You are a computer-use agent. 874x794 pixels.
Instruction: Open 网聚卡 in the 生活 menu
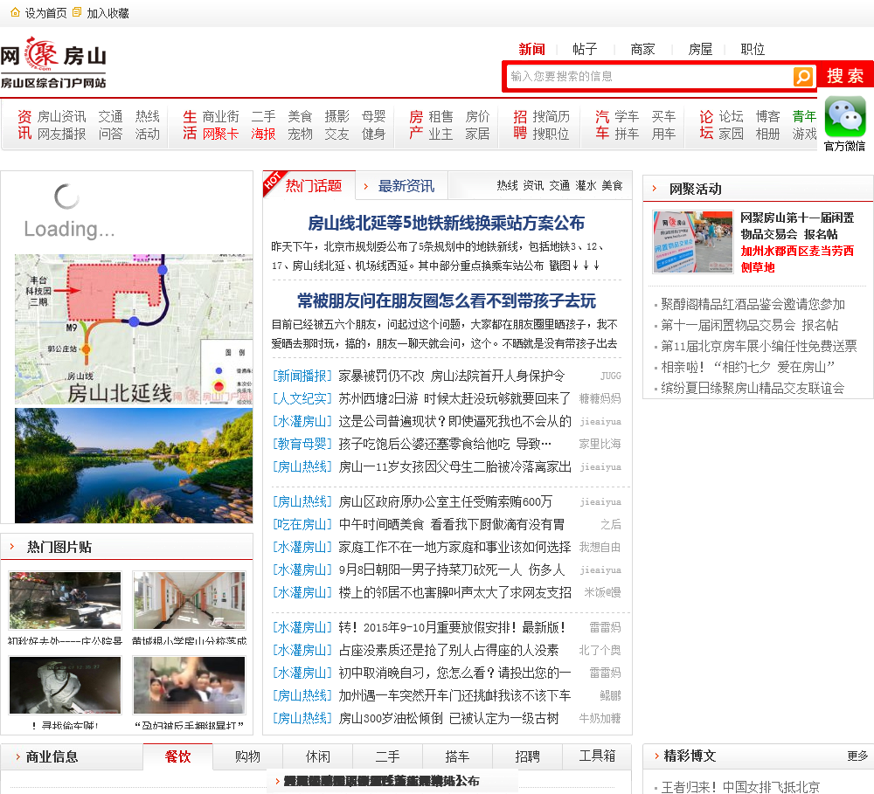pos(220,134)
